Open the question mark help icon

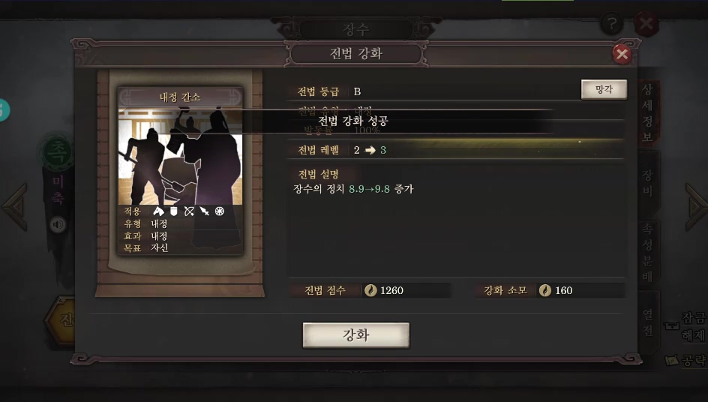pos(612,23)
